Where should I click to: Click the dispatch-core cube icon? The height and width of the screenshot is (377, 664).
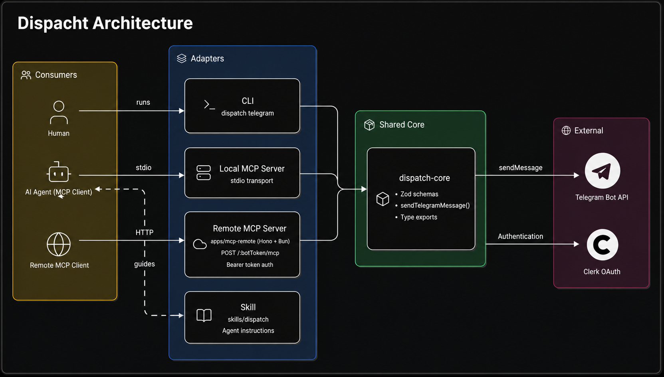[x=383, y=199]
